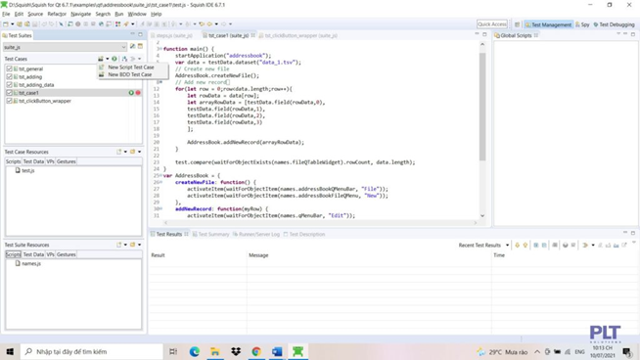640x360 pixels.
Task: Toggle the tst_clickButton_wrapper checkbox
Action: 9,101
